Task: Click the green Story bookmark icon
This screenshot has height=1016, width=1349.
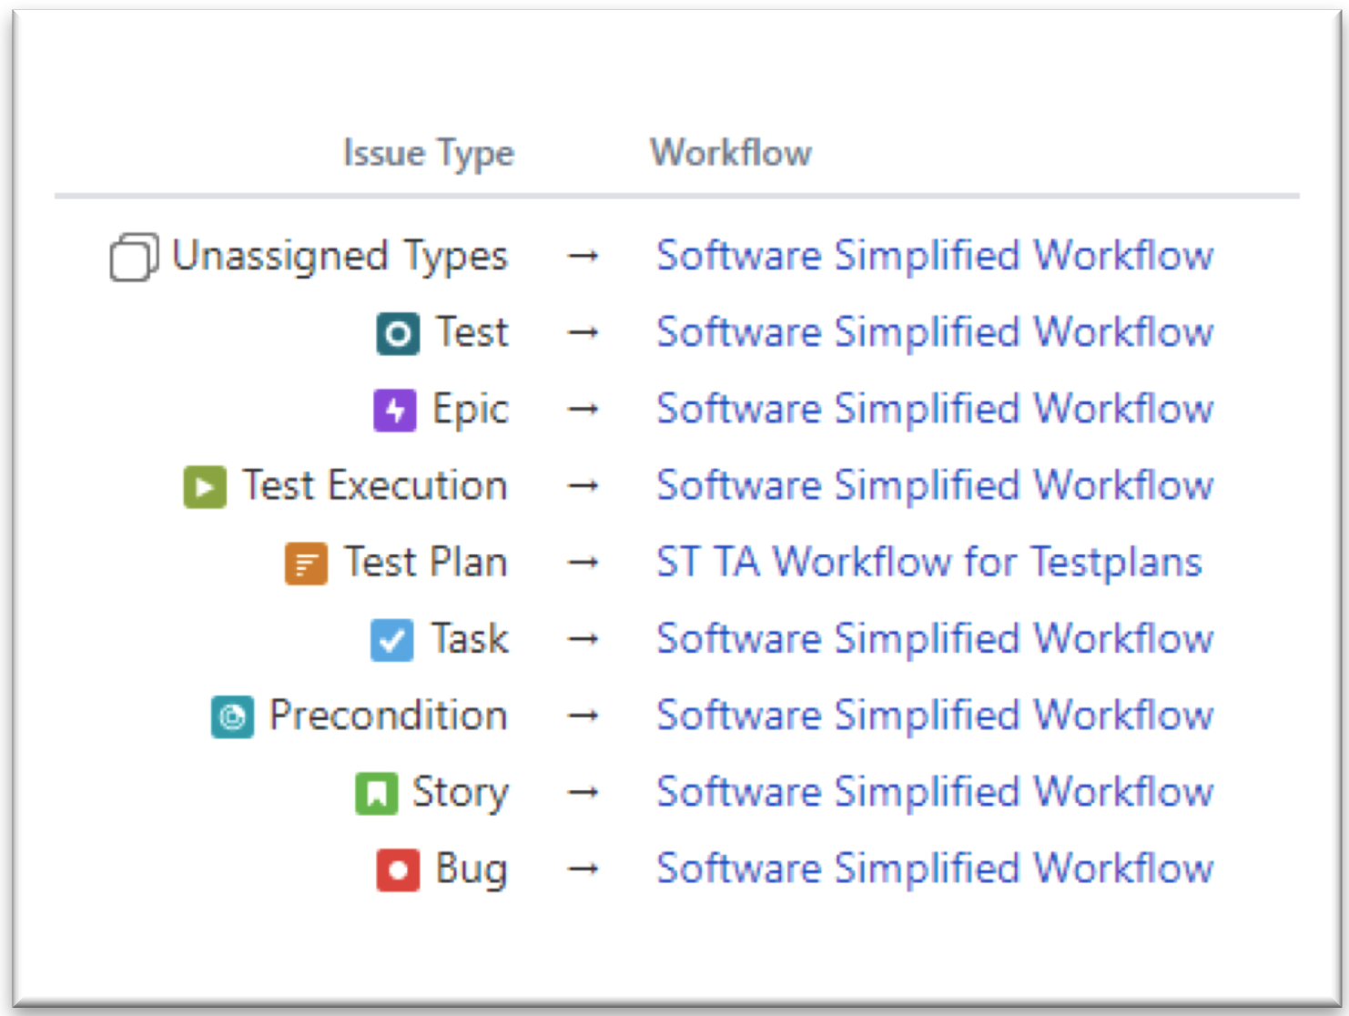Action: [x=376, y=793]
